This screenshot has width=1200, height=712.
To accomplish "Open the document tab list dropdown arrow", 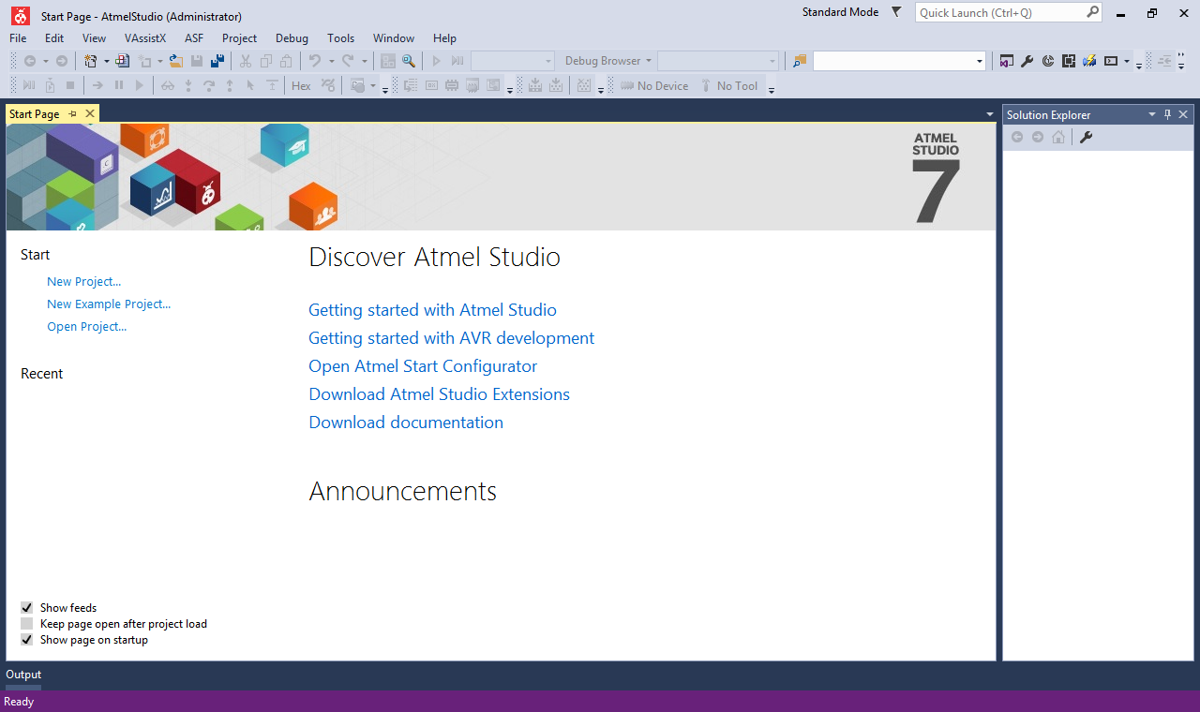I will tap(990, 114).
